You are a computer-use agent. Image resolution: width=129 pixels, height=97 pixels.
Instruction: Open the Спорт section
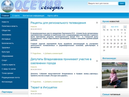pos(4,60)
